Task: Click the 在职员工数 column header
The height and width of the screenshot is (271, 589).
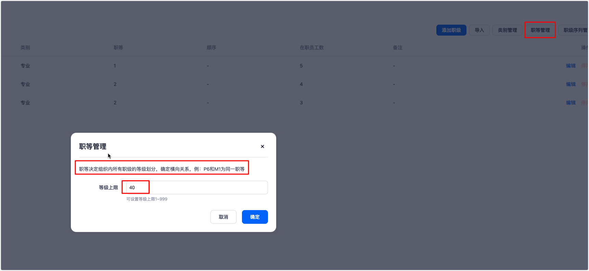Action: [311, 48]
